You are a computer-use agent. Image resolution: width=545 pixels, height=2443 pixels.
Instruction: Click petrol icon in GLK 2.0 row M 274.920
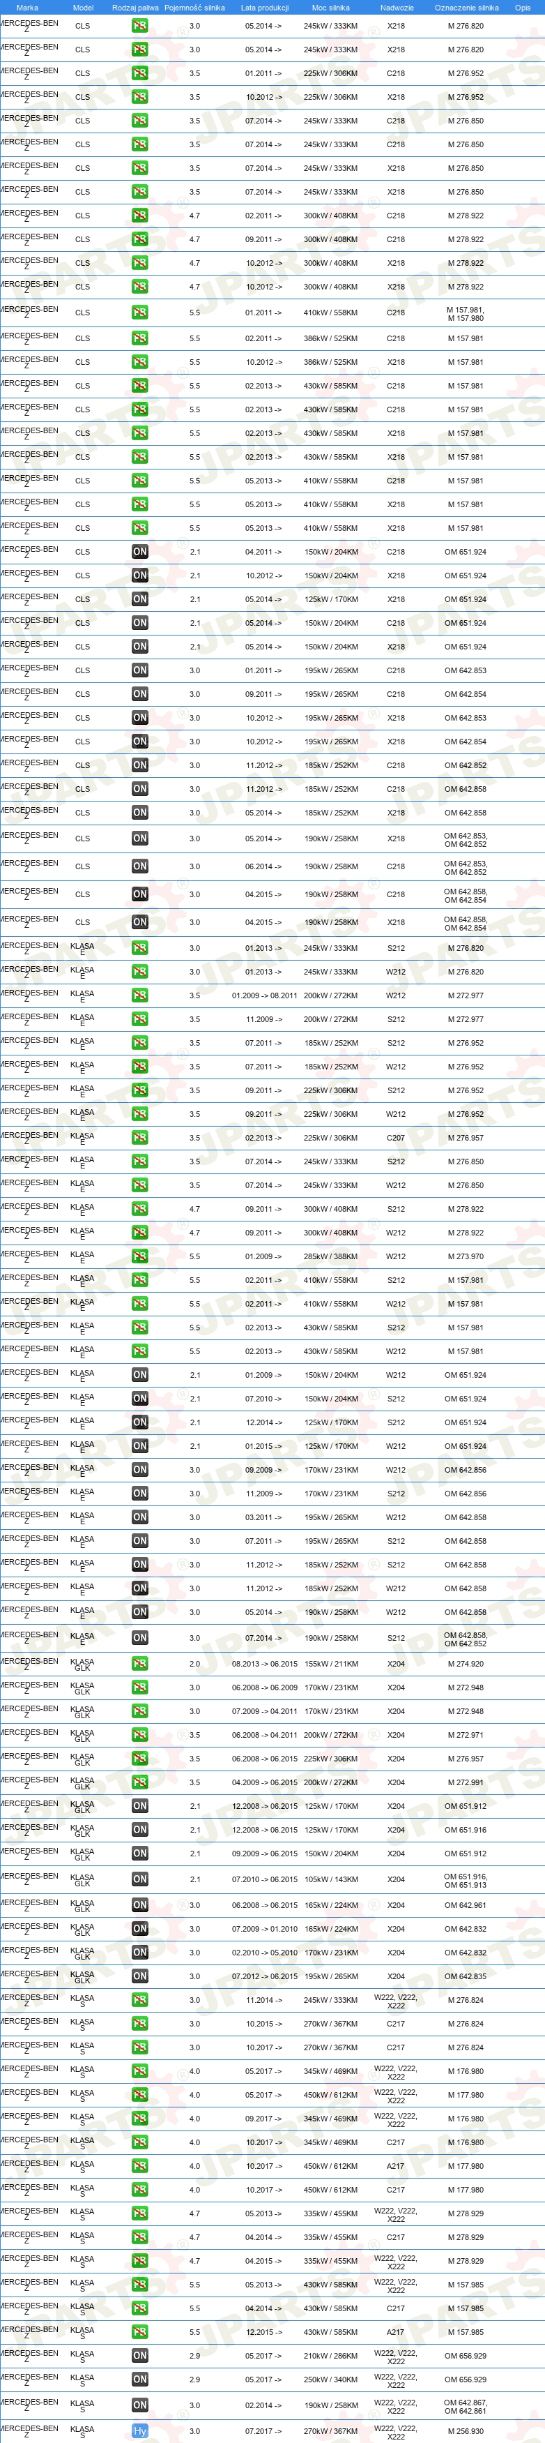coord(139,1664)
